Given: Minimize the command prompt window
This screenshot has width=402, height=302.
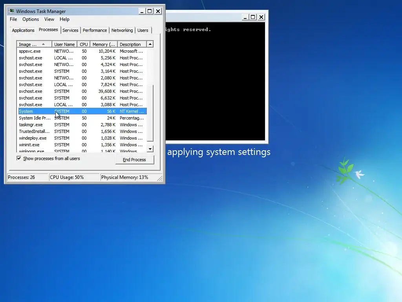Looking at the screenshot, I should 245,17.
